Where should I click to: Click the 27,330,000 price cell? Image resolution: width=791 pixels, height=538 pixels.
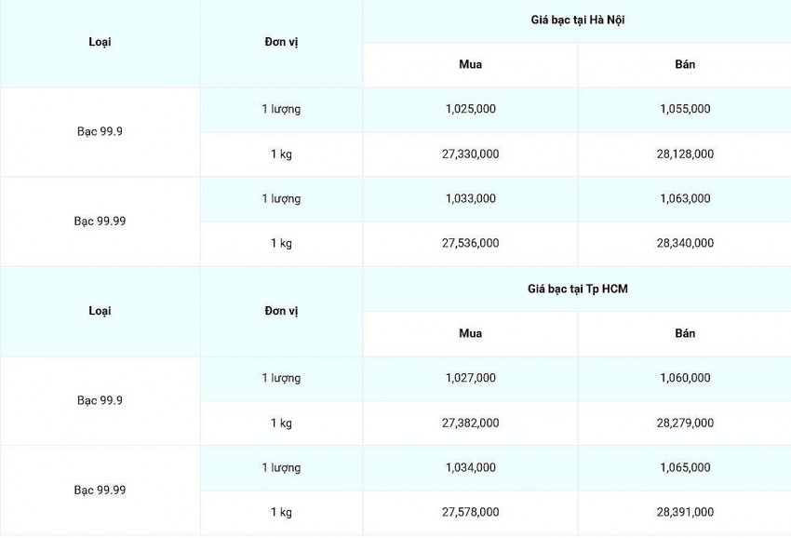[x=470, y=154]
